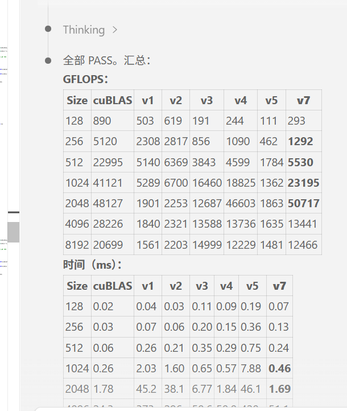Select the 时间（ms）: heading text
The height and width of the screenshot is (411, 347).
pos(92,265)
